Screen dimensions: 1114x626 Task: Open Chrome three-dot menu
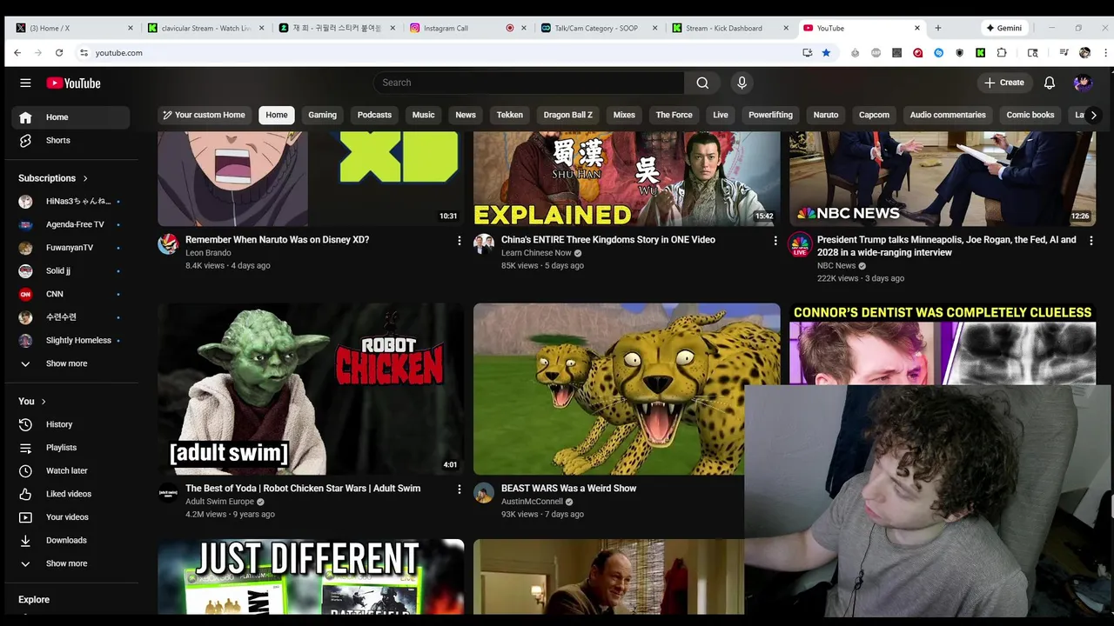pos(1106,53)
